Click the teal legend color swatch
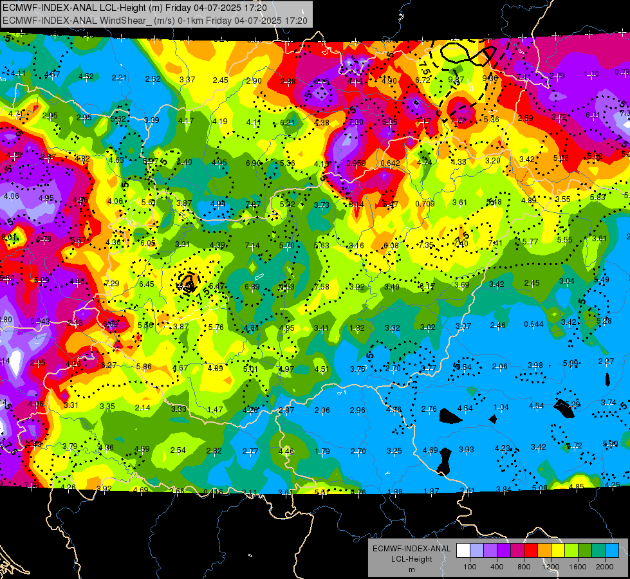Image resolution: width=630 pixels, height=579 pixels. pyautogui.click(x=598, y=551)
